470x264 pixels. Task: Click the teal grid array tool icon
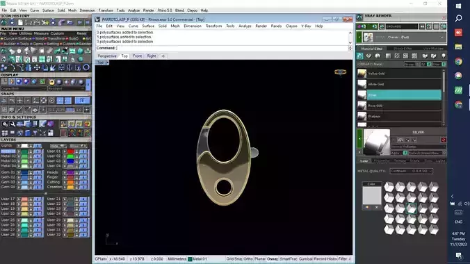[x=42, y=59]
